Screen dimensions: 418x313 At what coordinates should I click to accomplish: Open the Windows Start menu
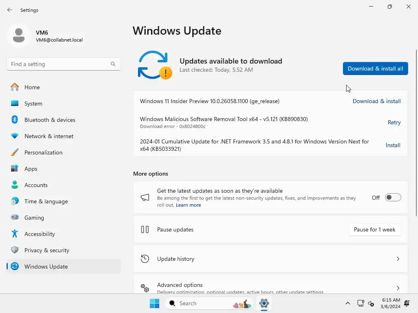(x=154, y=303)
